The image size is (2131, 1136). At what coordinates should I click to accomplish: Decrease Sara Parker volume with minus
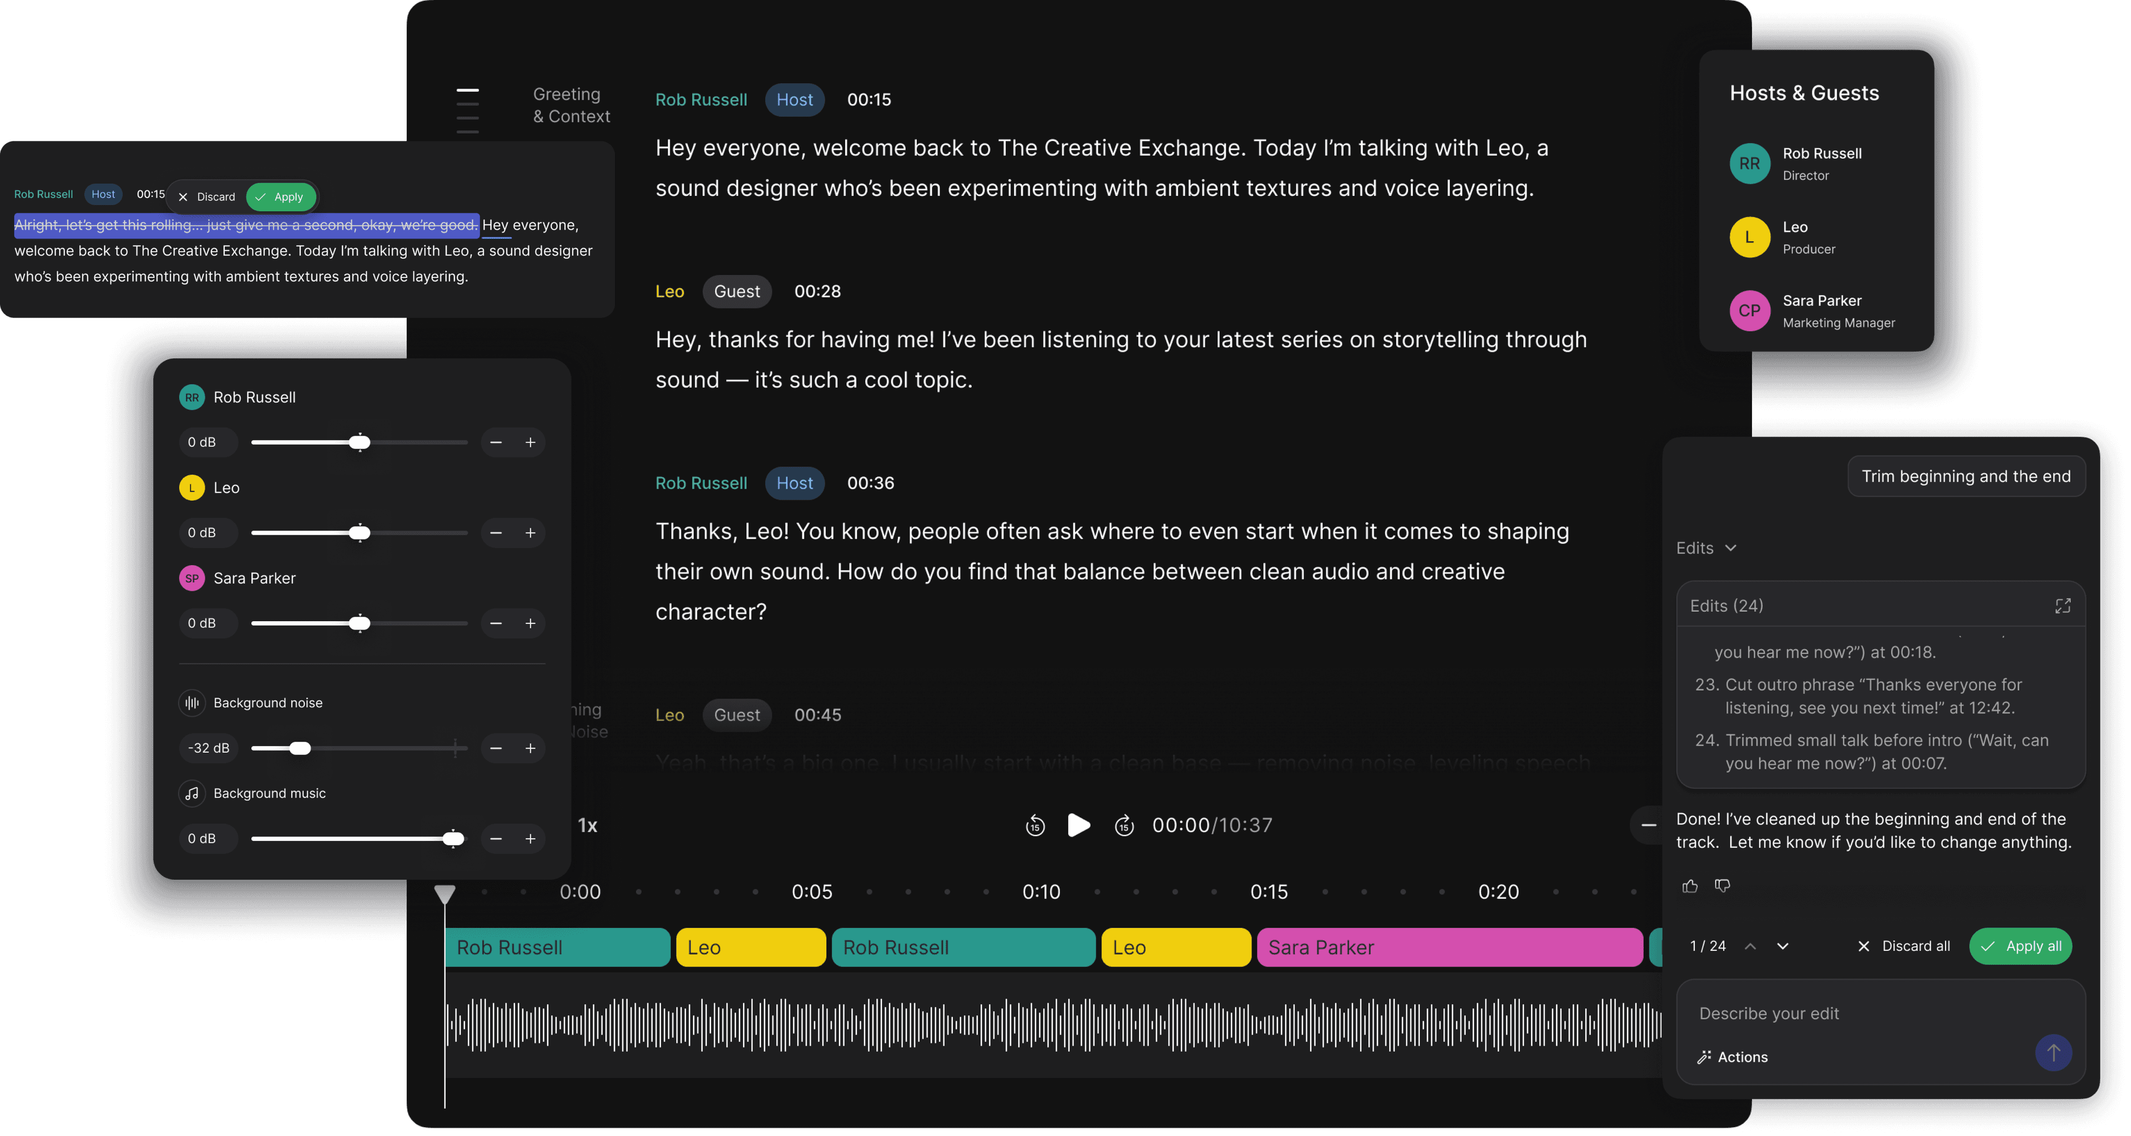(x=496, y=622)
